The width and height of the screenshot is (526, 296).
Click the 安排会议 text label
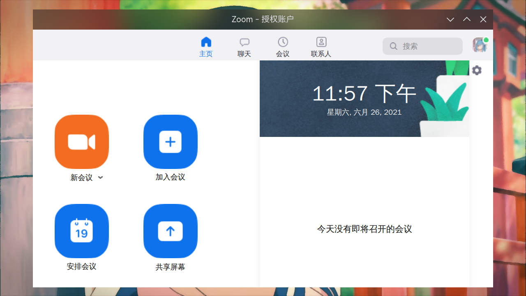(81, 266)
